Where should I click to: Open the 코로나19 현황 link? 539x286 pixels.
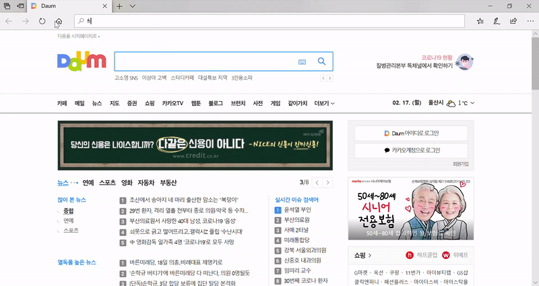tap(437, 57)
